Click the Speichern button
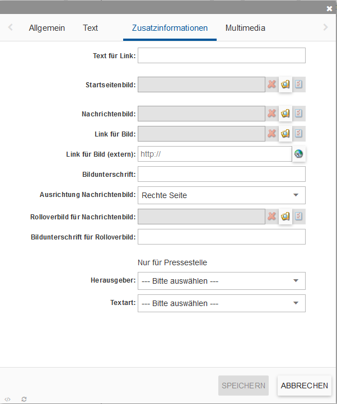This screenshot has width=337, height=404. (x=244, y=386)
